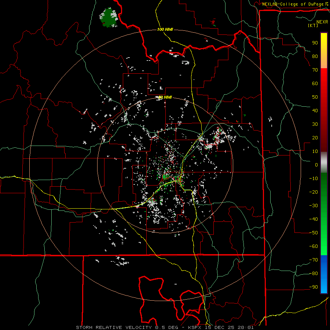Select the -20 knots scale label

tap(313, 192)
